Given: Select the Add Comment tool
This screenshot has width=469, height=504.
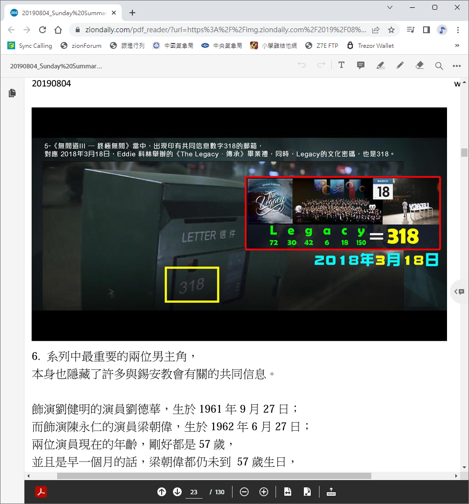Looking at the screenshot, I should tap(361, 65).
